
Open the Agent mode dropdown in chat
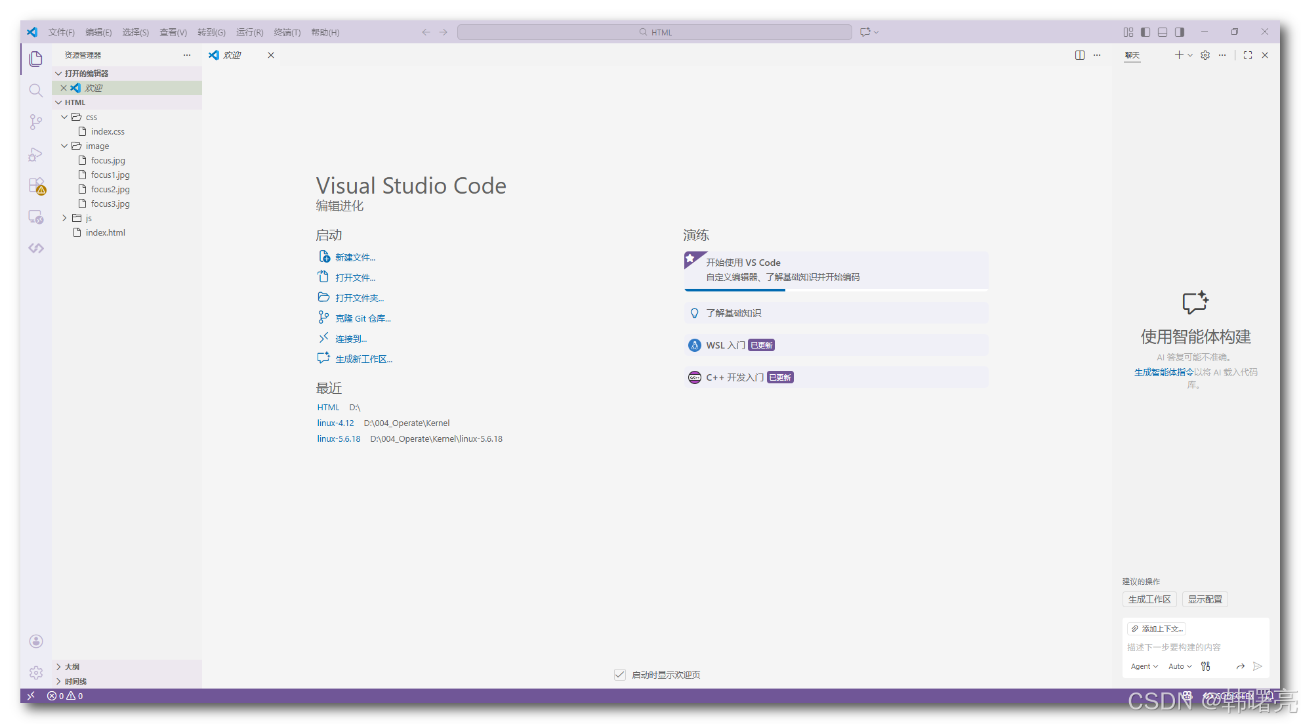click(1144, 666)
